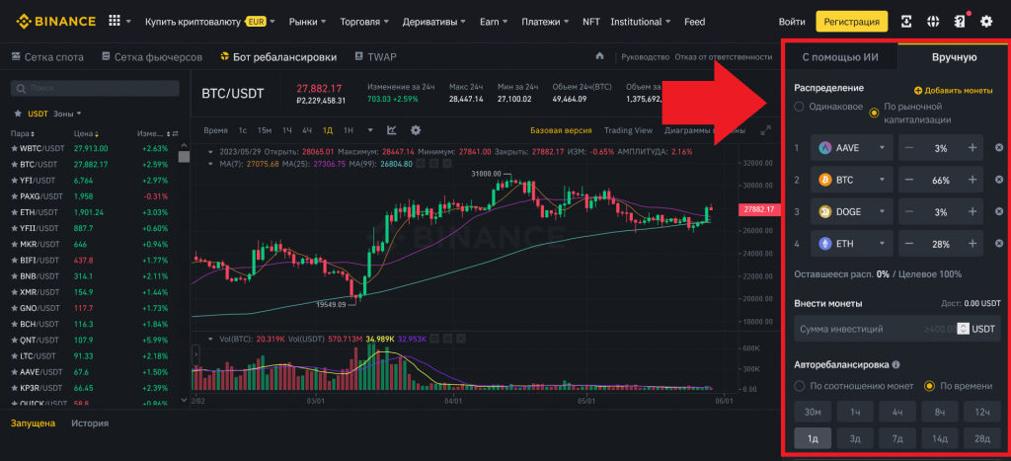Choose the 7д rebalance interval
The width and height of the screenshot is (1011, 461).
click(896, 437)
